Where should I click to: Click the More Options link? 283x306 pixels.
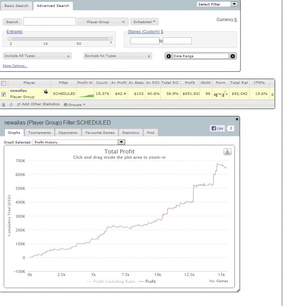tap(15, 66)
